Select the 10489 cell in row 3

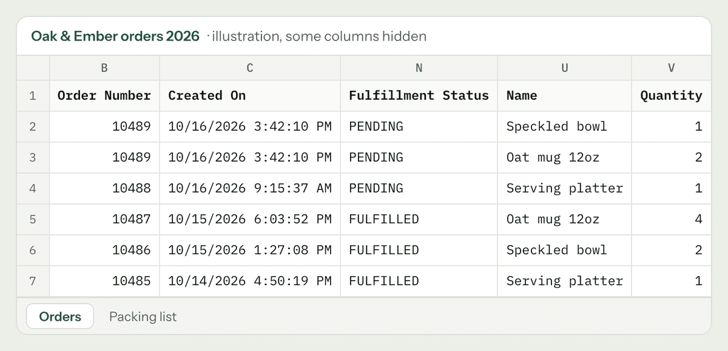coord(104,157)
